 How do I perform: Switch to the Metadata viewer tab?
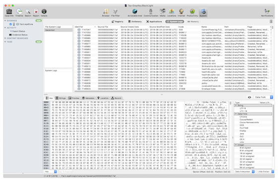click(x=88, y=98)
